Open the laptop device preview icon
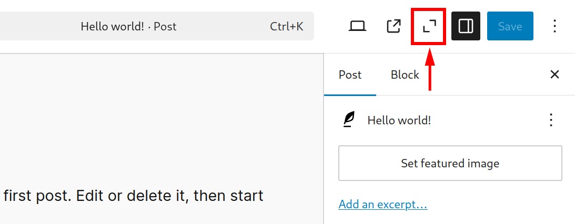Viewport: 575px width, 224px height. click(x=357, y=26)
